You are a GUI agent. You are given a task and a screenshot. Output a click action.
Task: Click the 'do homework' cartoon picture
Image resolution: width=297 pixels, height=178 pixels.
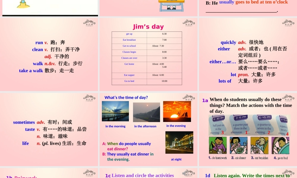(x=218, y=145)
